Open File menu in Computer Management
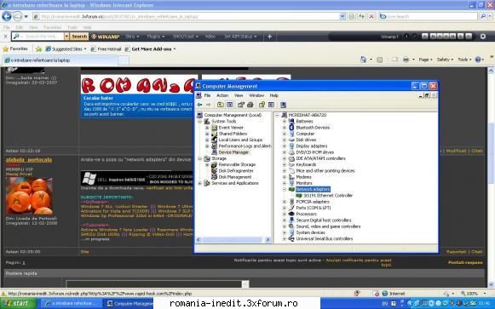 click(207, 95)
